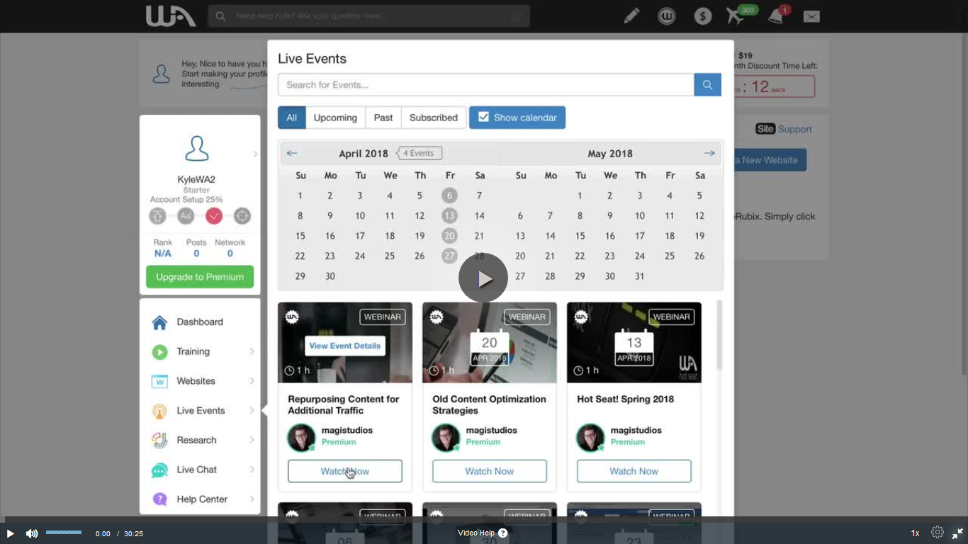Toggle the Show calendar checkbox
This screenshot has height=544, width=968.
483,118
